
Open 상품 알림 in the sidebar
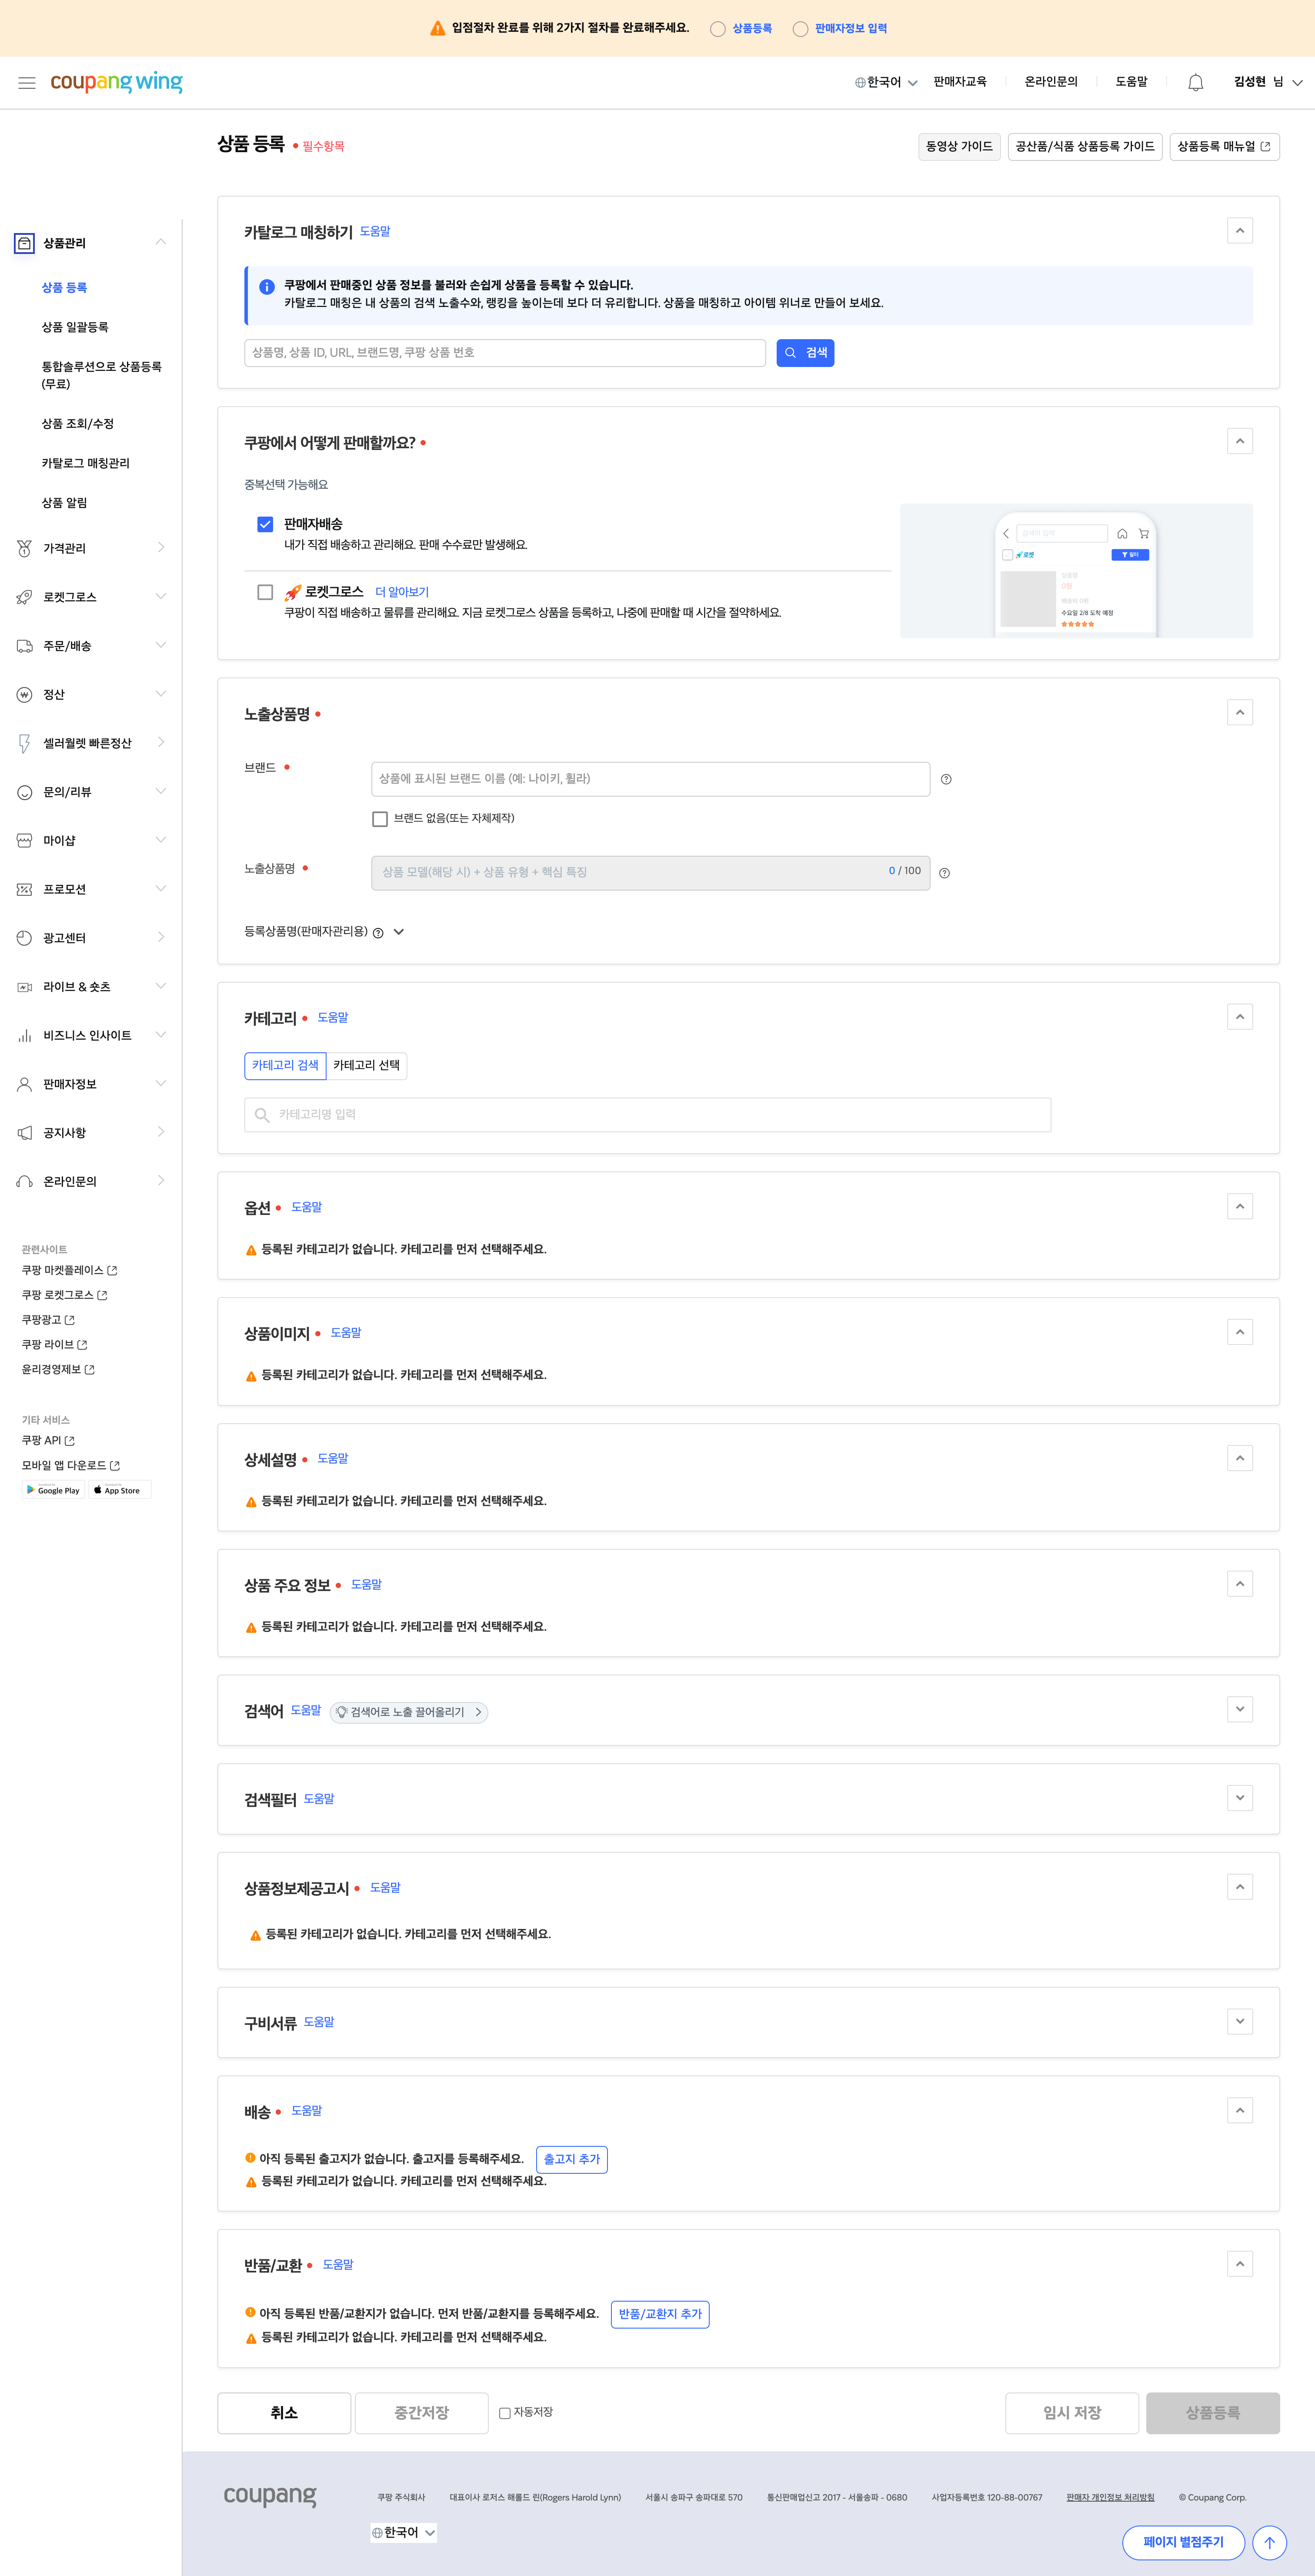click(x=64, y=503)
